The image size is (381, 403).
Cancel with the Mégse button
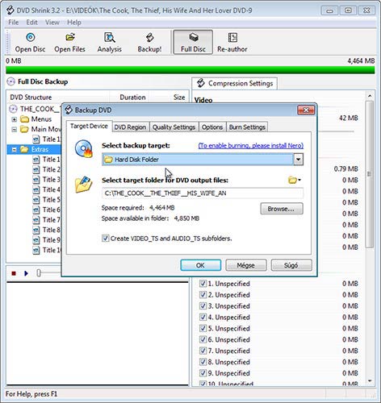coord(246,265)
